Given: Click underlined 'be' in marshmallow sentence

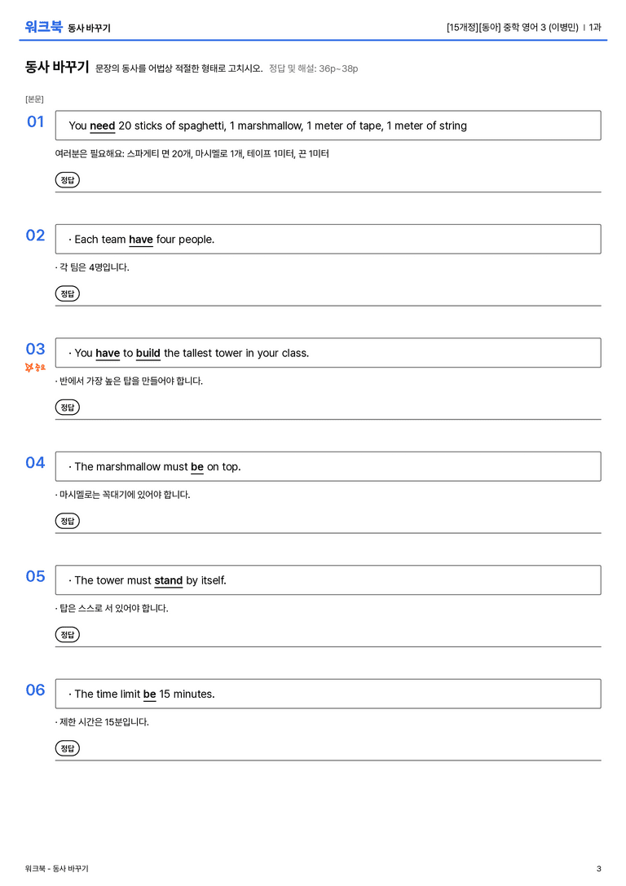Looking at the screenshot, I should [197, 467].
